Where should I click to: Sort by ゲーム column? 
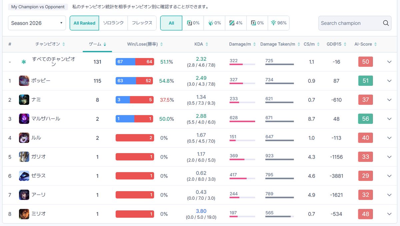(97, 44)
